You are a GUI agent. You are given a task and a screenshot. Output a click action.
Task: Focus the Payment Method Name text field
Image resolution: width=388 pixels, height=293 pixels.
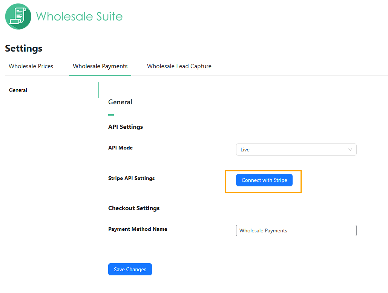coord(296,230)
